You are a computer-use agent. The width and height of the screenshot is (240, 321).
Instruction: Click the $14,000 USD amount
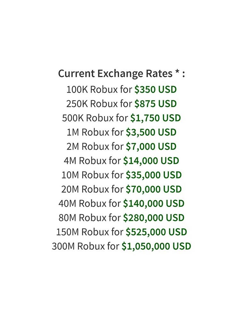[x=151, y=161]
